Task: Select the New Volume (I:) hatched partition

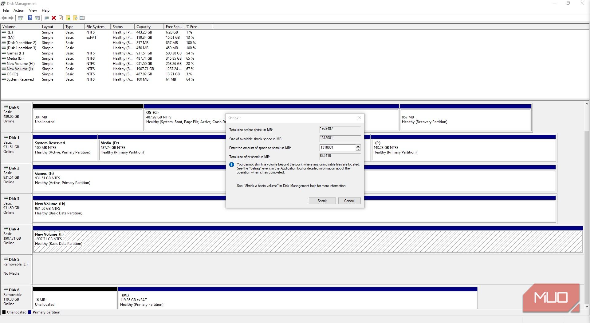Action: pos(308,239)
